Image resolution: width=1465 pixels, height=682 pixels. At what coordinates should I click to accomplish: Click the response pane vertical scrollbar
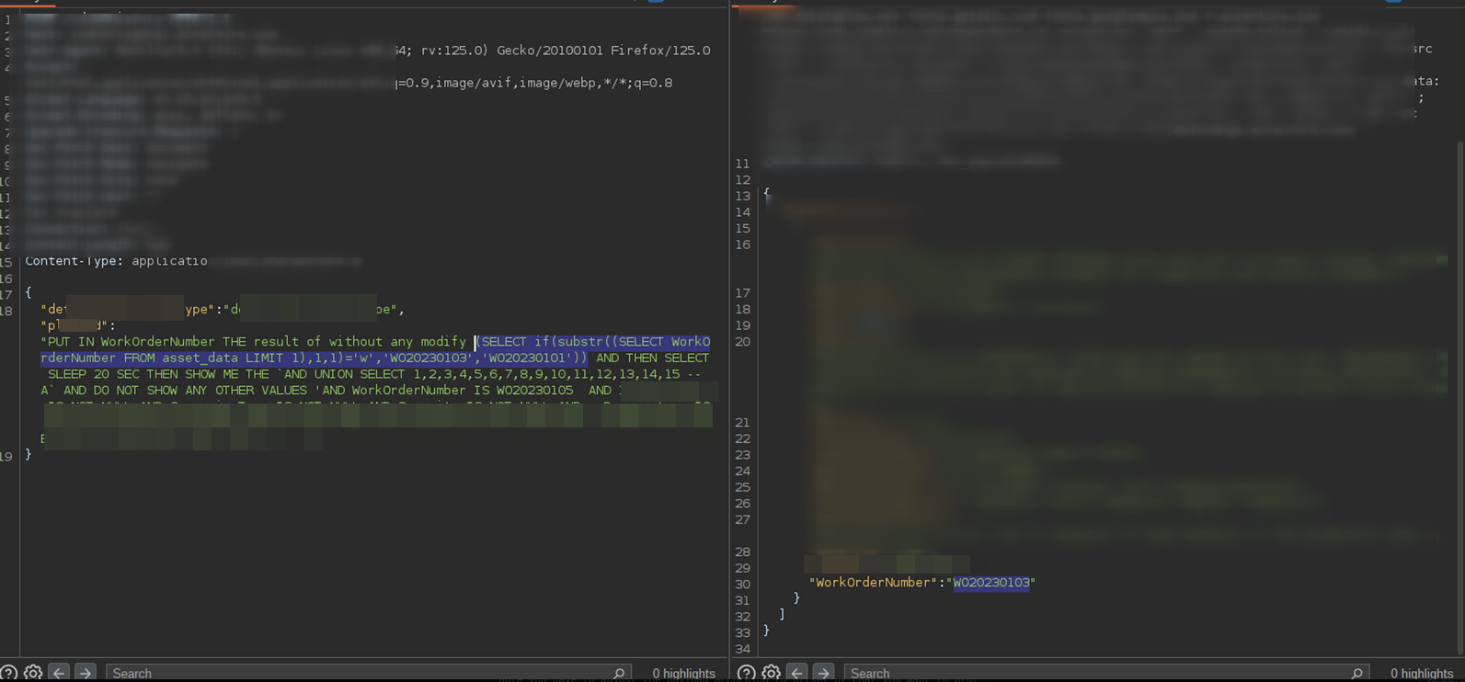coord(1459,395)
